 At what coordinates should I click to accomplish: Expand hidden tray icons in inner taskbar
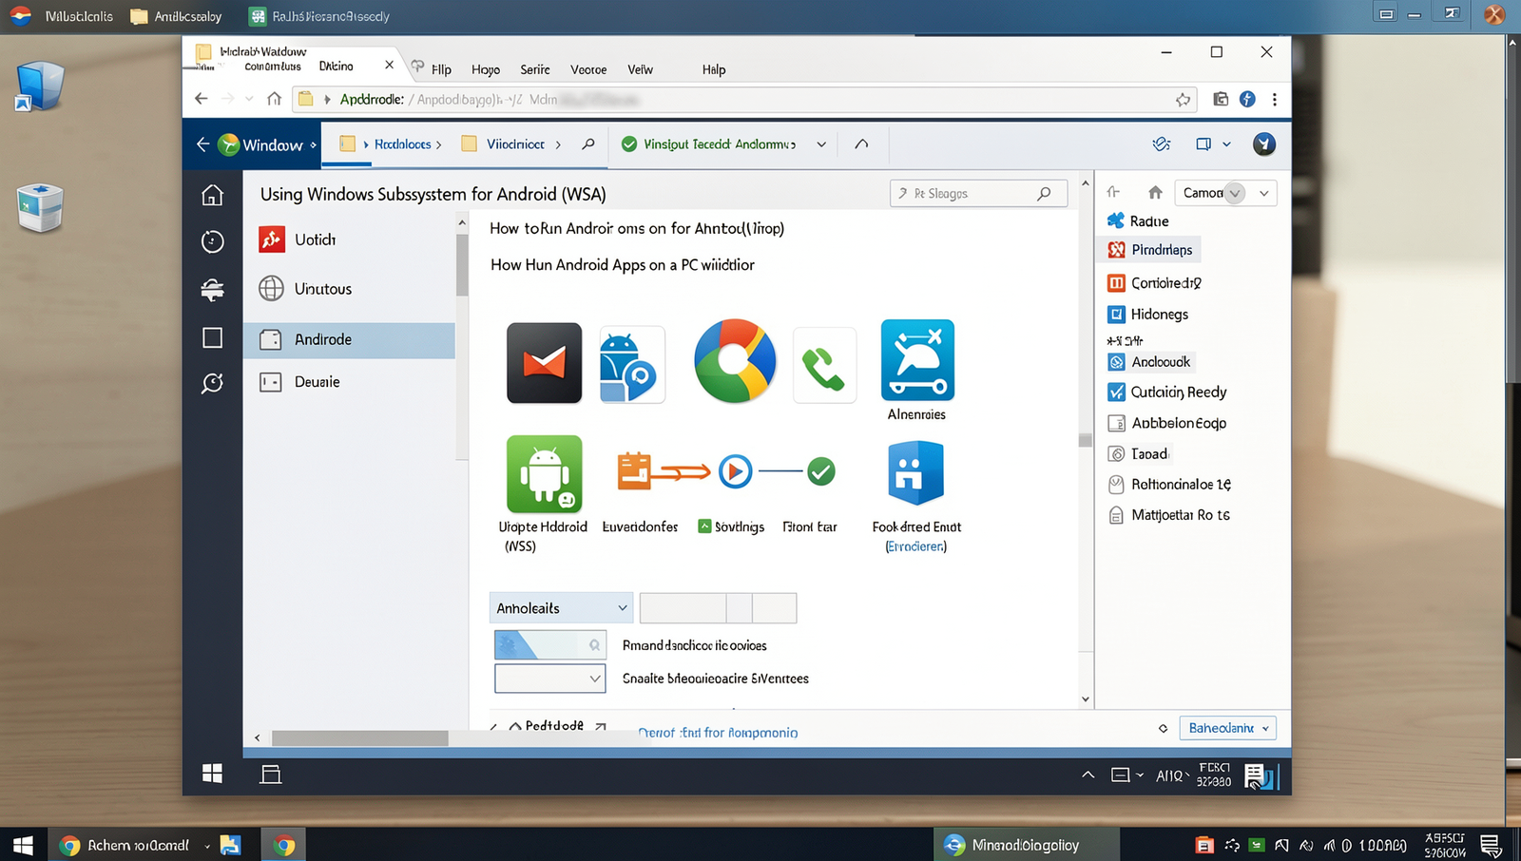[x=1088, y=775]
